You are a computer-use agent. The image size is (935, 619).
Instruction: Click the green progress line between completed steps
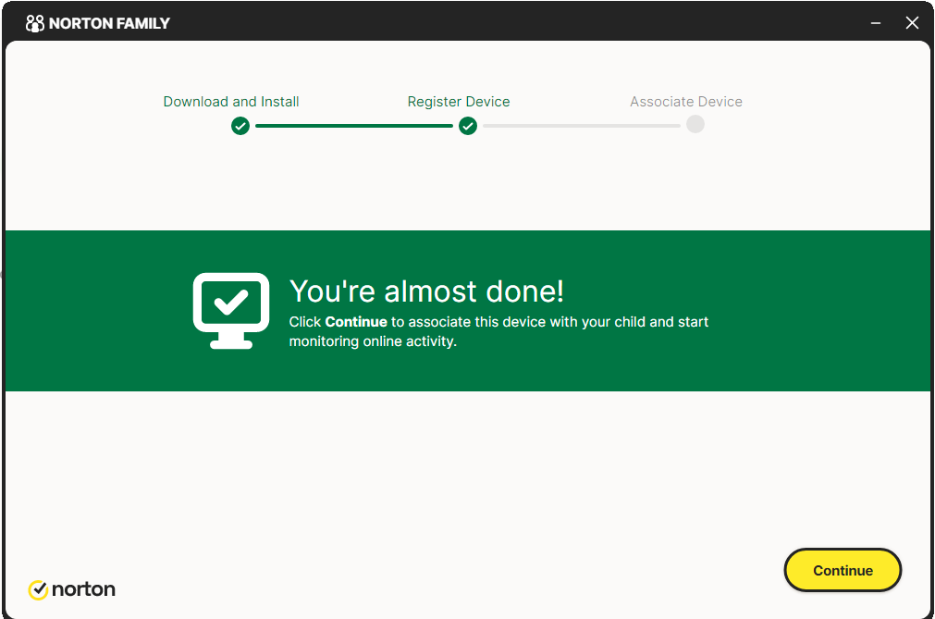[354, 126]
